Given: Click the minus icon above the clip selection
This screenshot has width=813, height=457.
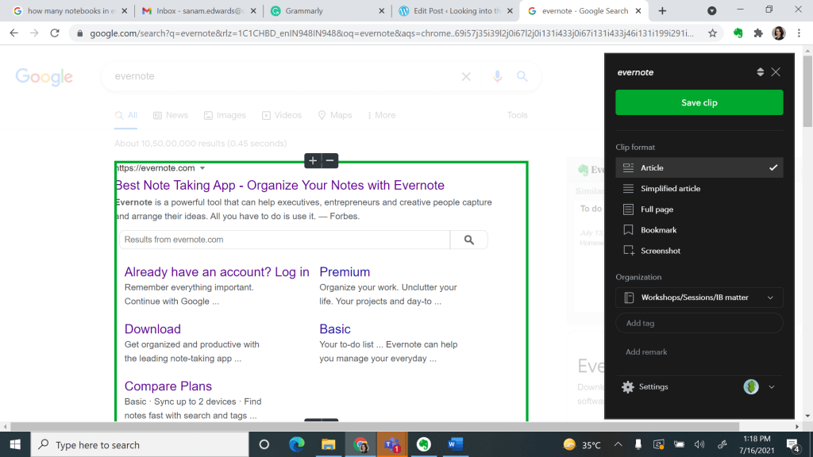Looking at the screenshot, I should coord(330,161).
